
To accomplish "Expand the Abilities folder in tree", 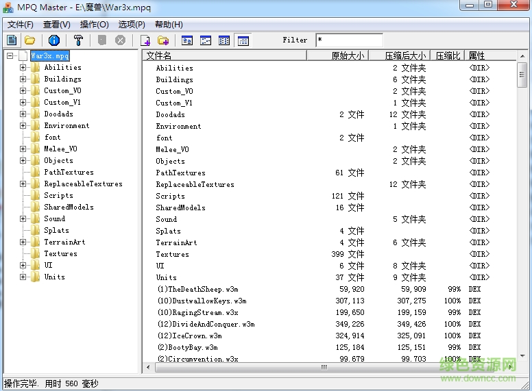I will click(x=23, y=68).
